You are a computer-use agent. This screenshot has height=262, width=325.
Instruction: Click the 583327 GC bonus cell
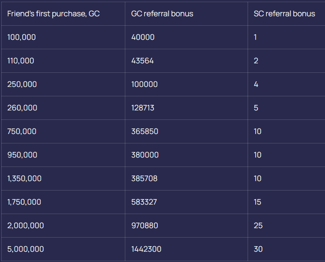tap(144, 202)
